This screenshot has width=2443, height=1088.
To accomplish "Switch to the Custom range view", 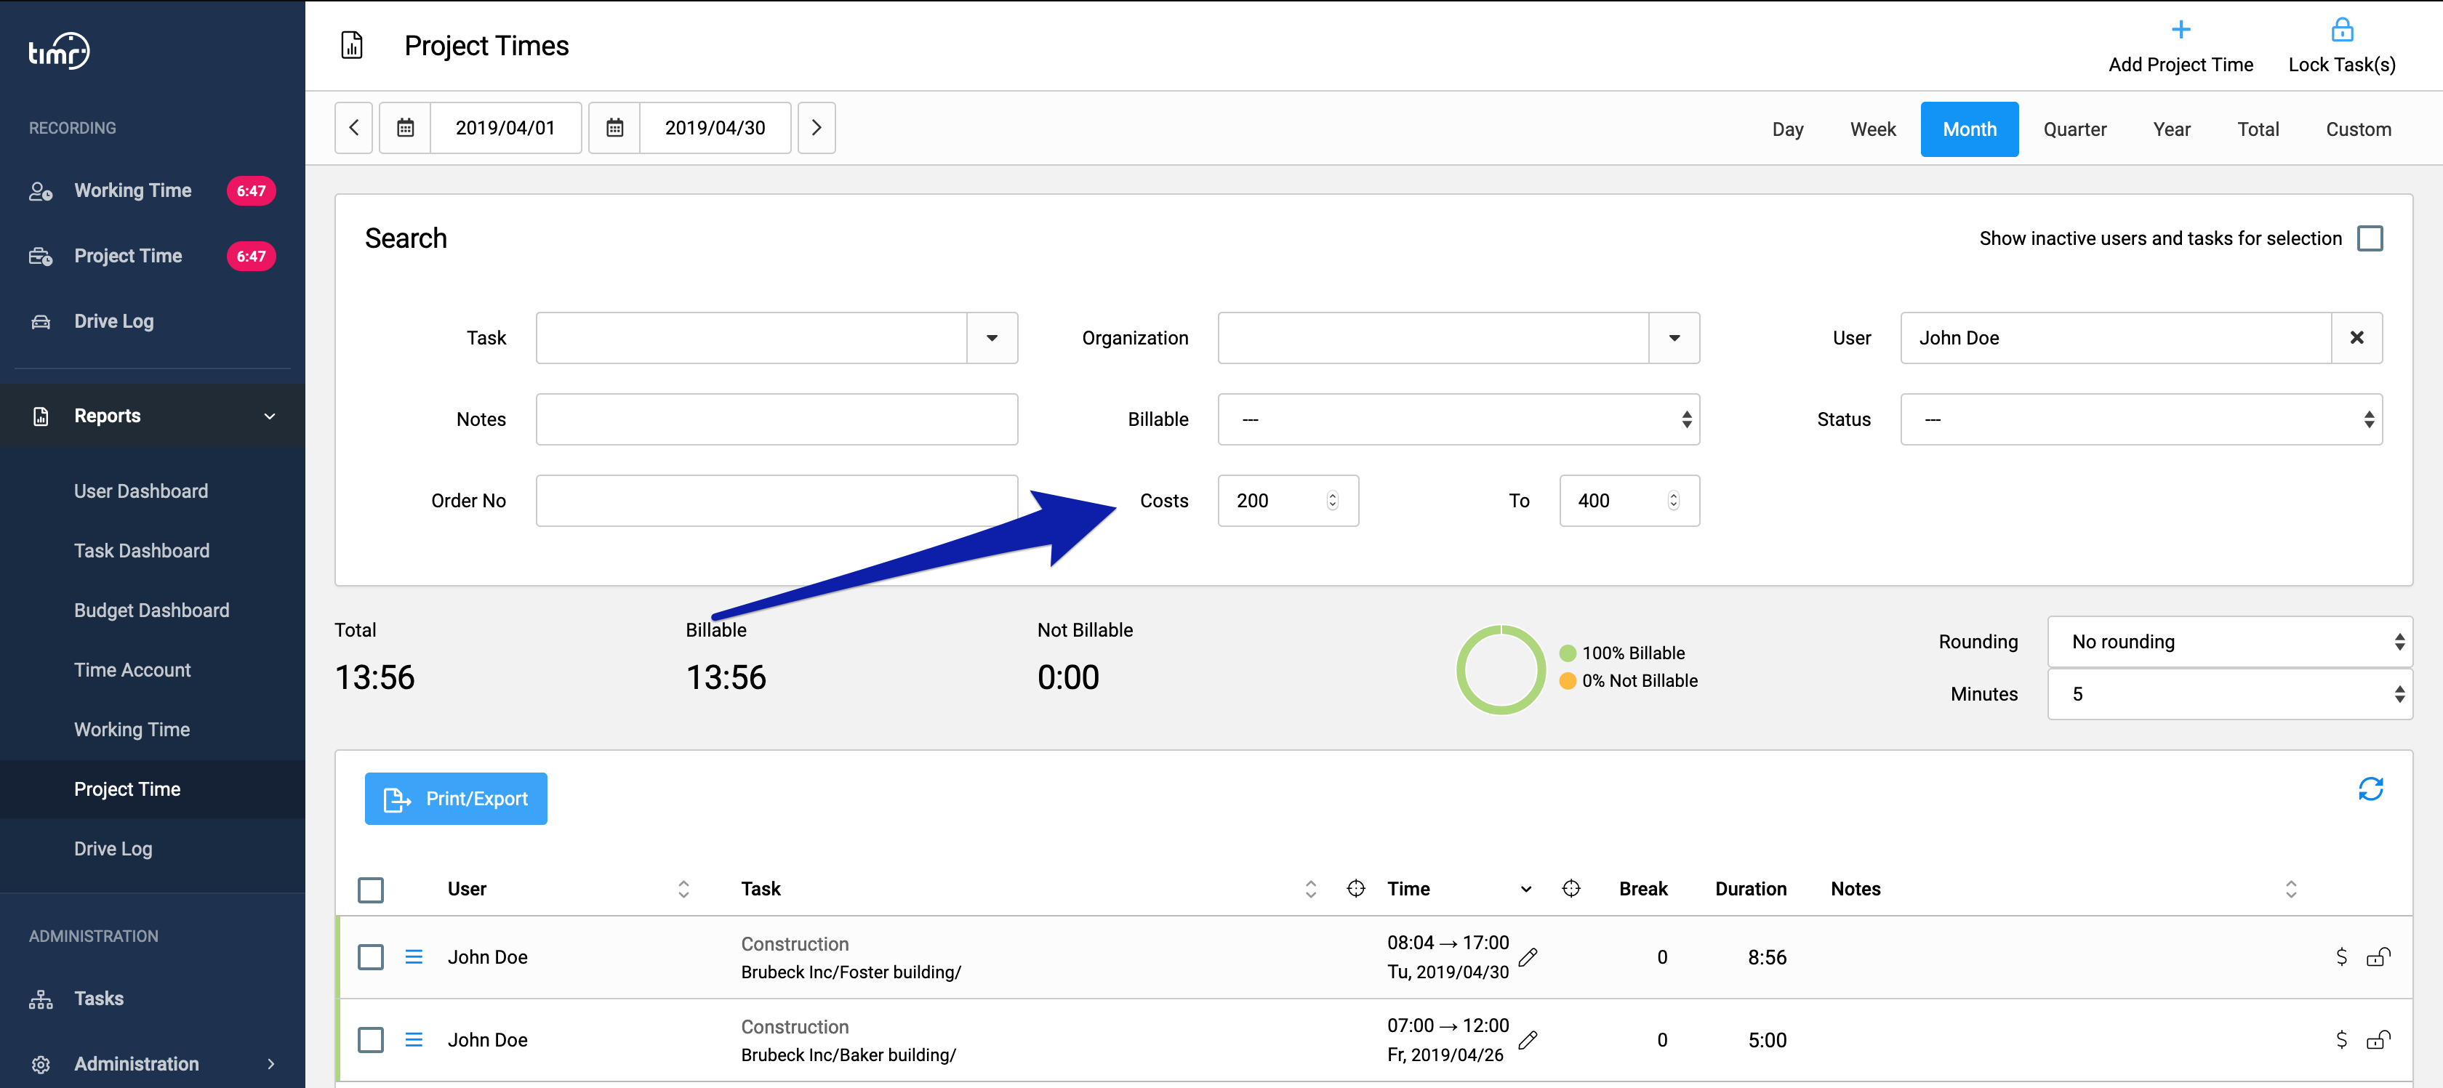I will pyautogui.click(x=2359, y=130).
